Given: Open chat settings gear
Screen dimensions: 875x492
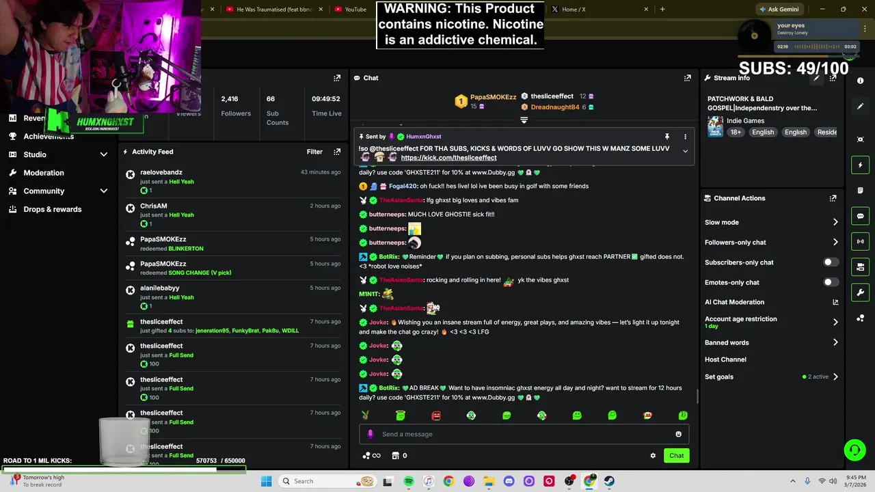Looking at the screenshot, I should 653,456.
